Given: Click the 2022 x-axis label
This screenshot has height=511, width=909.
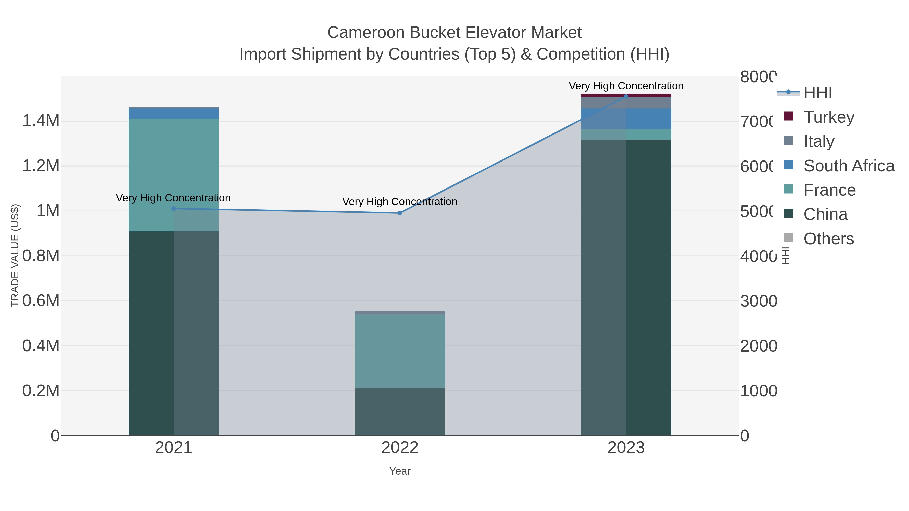Looking at the screenshot, I should pyautogui.click(x=400, y=448).
